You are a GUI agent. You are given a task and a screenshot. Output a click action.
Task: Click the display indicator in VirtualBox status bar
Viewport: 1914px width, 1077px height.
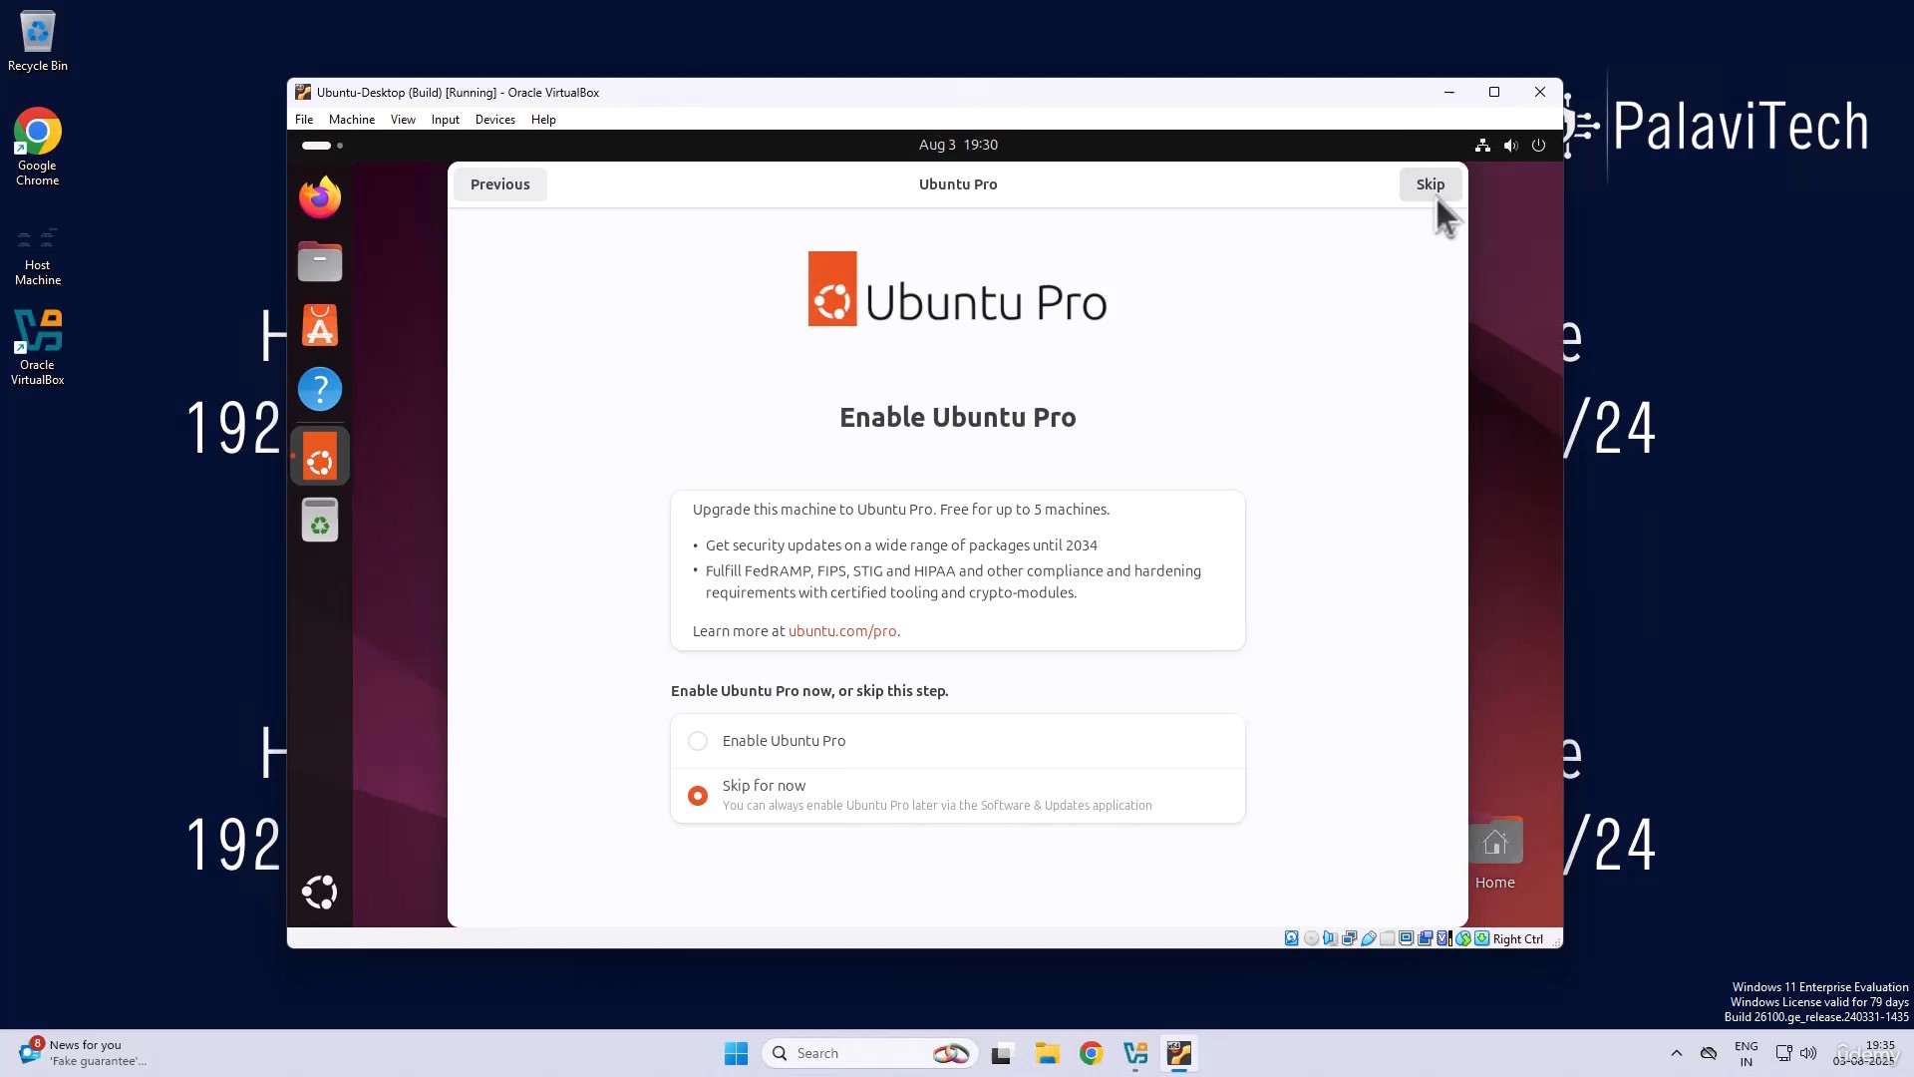pyautogui.click(x=1406, y=938)
